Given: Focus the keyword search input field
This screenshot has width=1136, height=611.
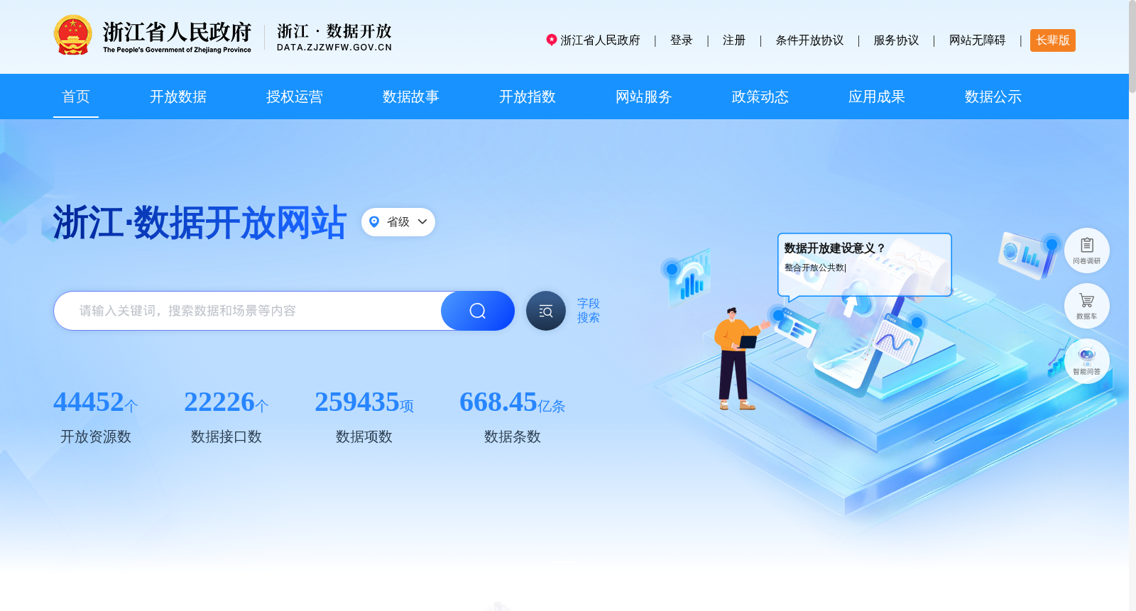Looking at the screenshot, I should pos(248,311).
